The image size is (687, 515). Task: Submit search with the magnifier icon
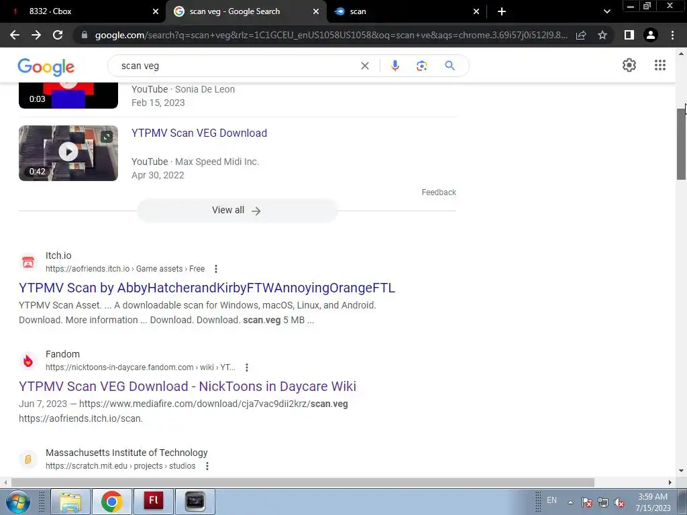[450, 66]
